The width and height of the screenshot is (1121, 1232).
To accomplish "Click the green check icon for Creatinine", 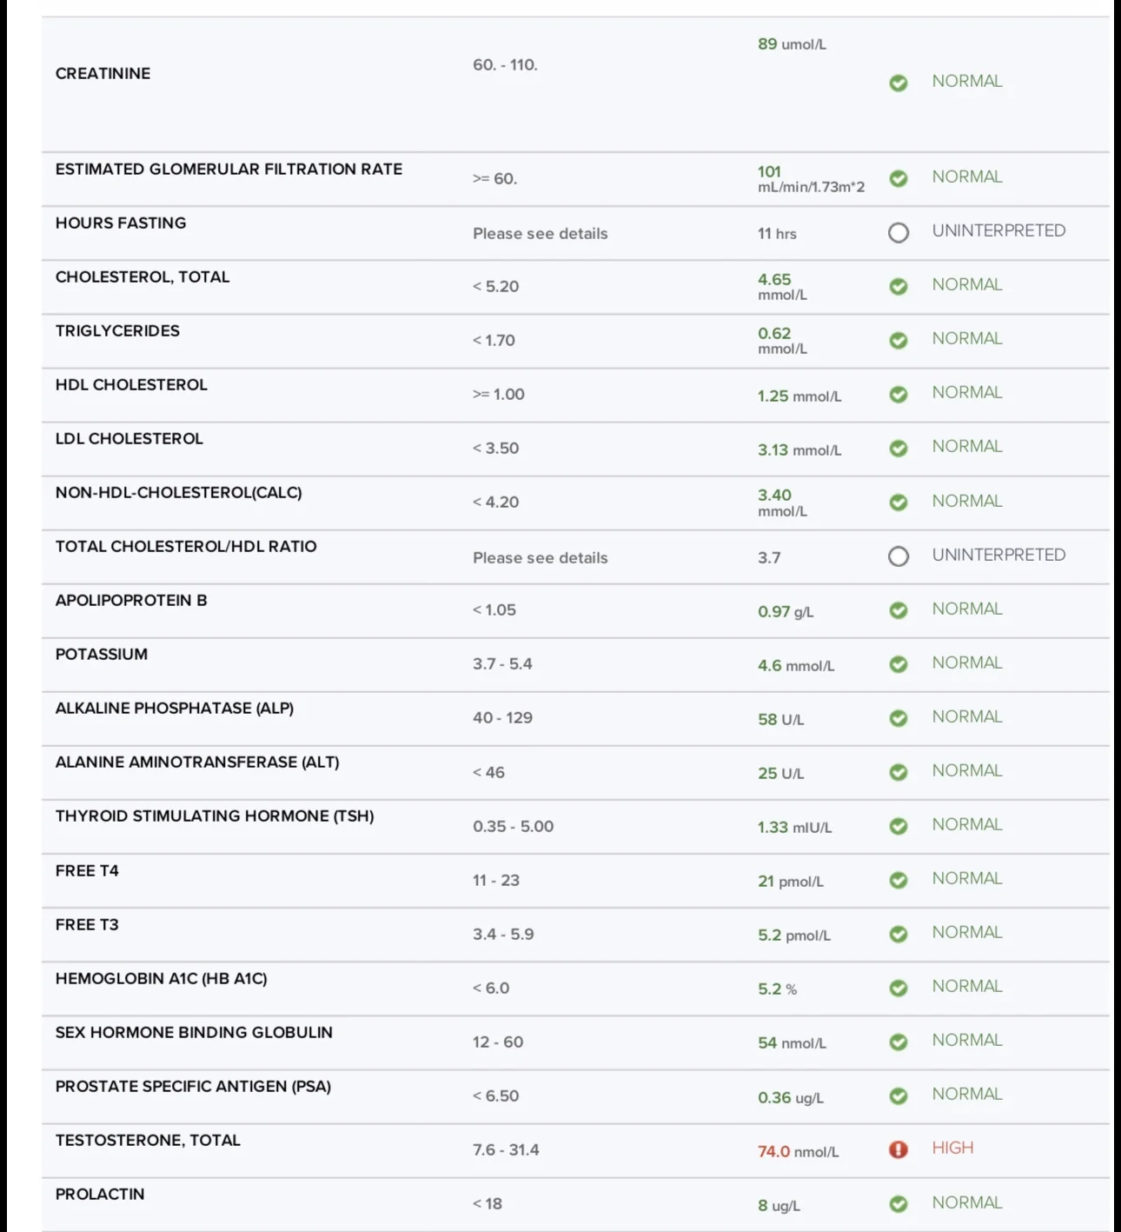I will click(x=899, y=83).
